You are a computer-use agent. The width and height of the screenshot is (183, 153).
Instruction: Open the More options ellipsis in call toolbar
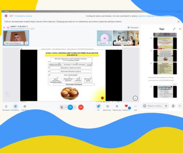[x=135, y=106]
